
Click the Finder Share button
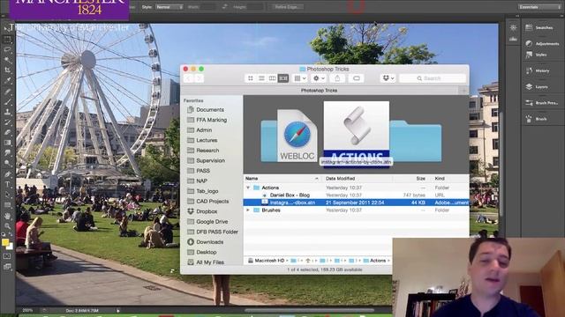click(337, 78)
